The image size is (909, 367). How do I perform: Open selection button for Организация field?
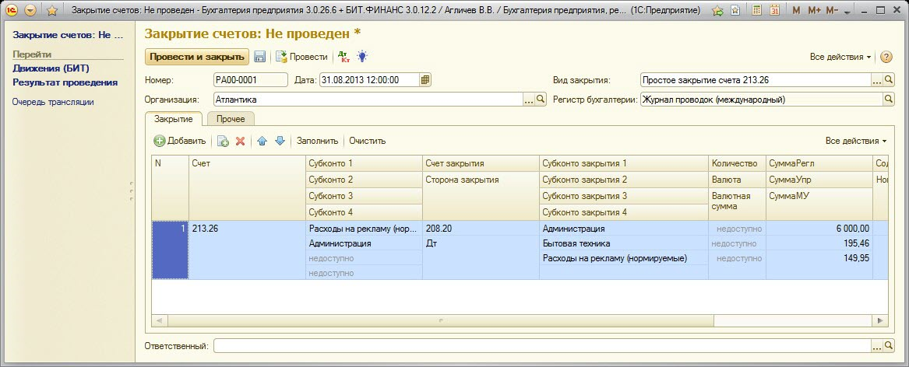click(529, 100)
